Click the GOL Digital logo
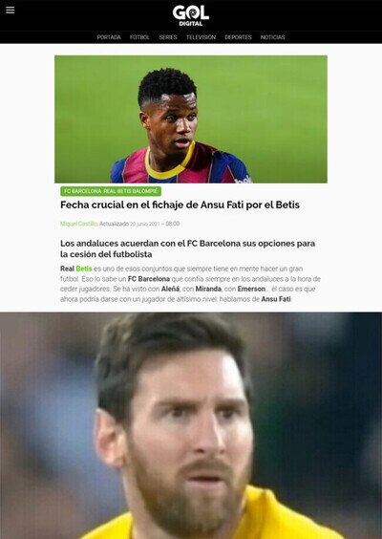 [191, 15]
